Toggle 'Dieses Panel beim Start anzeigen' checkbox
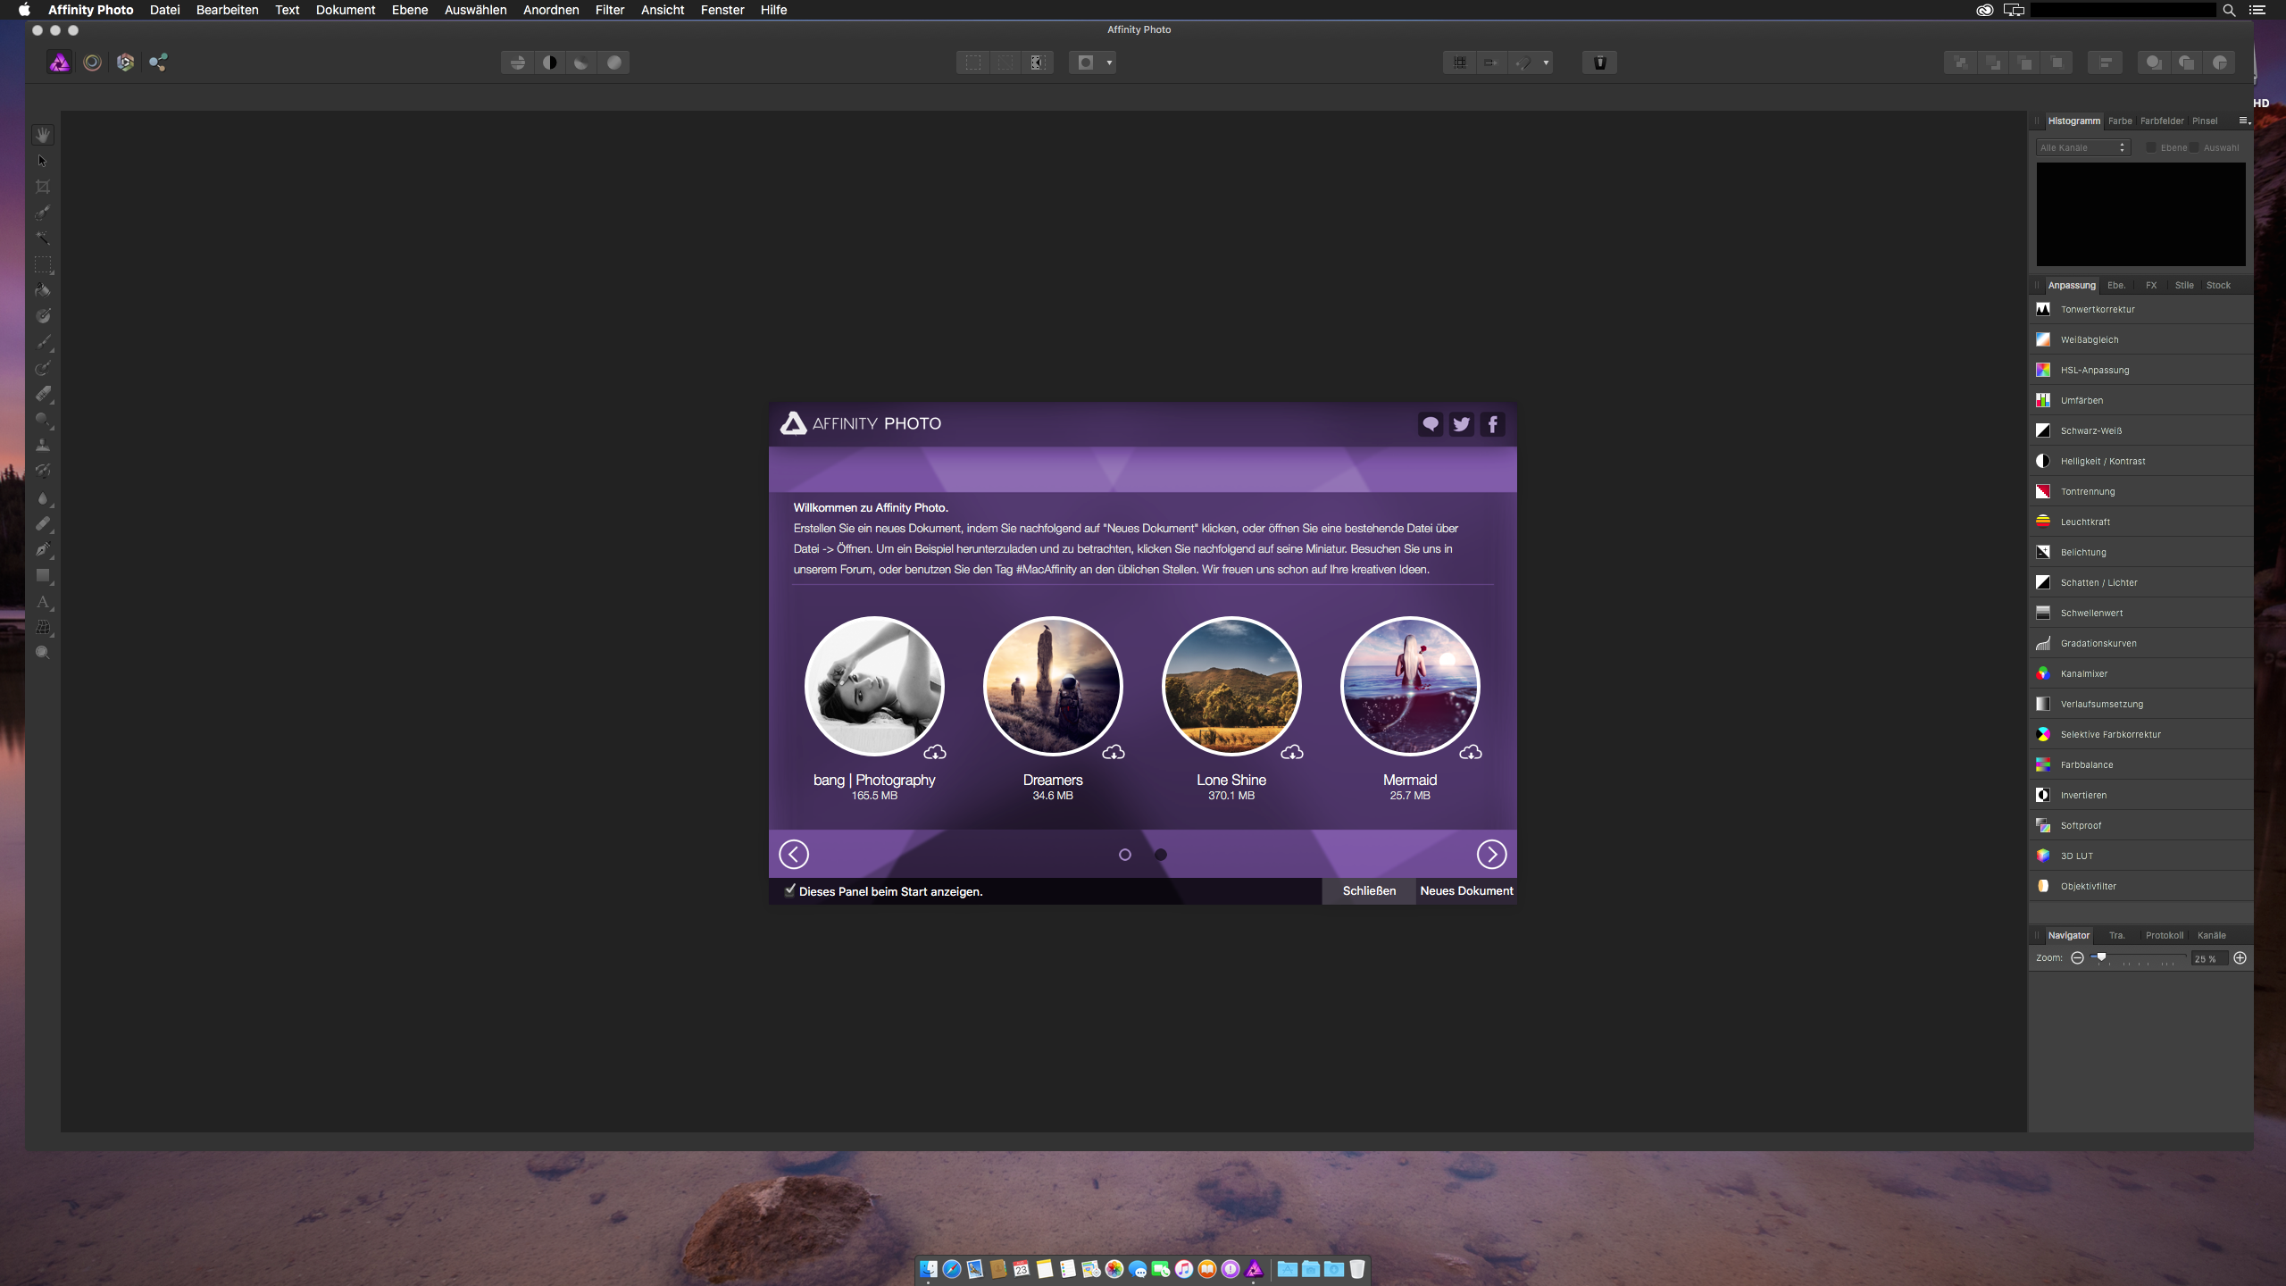Viewport: 2286px width, 1286px height. click(790, 890)
